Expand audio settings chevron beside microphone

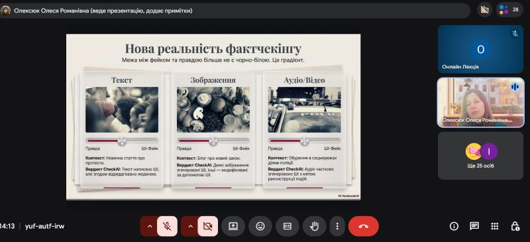coord(150,226)
